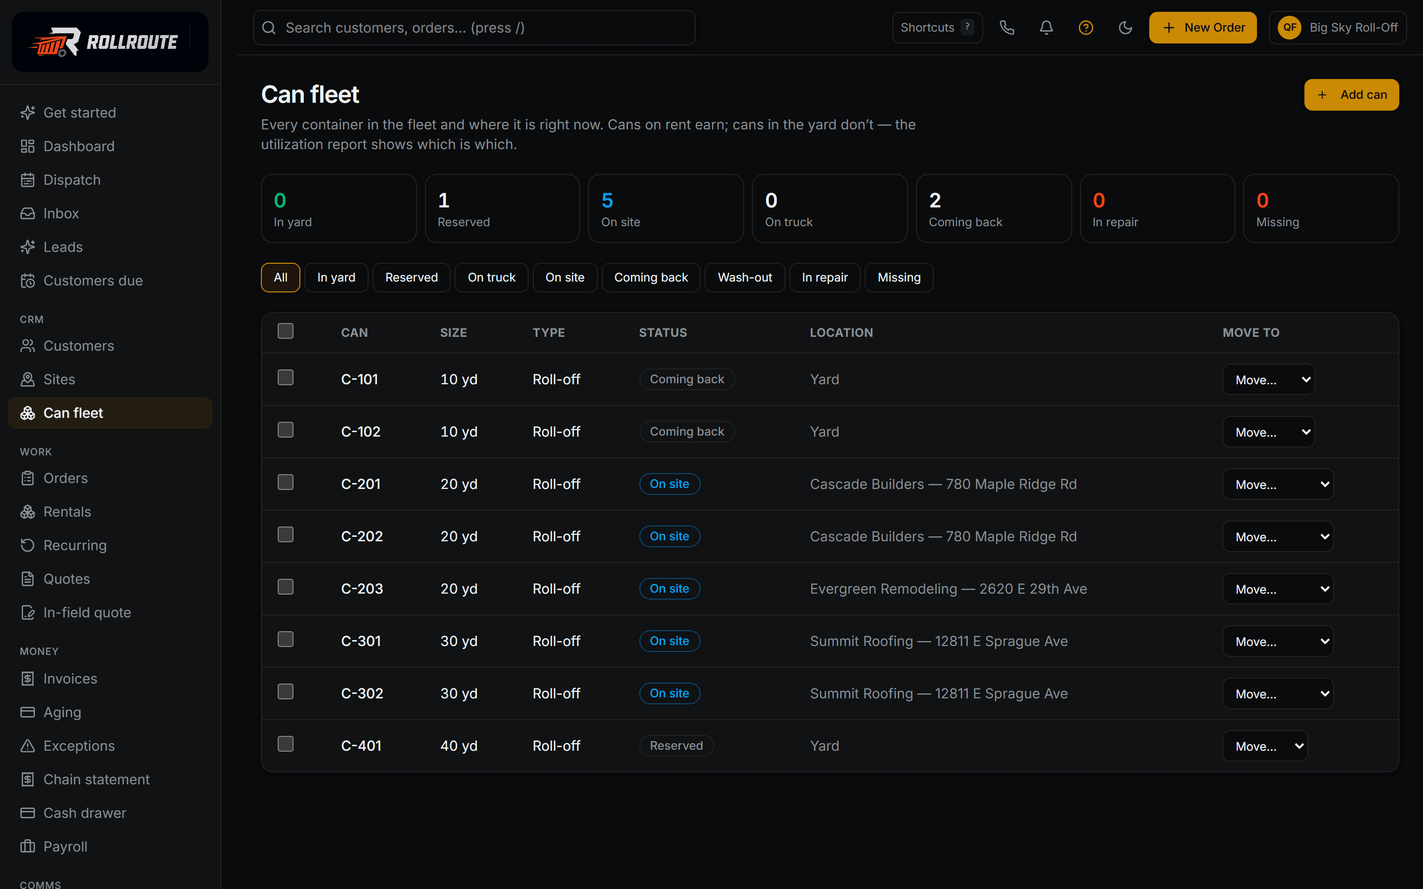
Task: Filter cans by Coming back tab
Action: tap(651, 278)
